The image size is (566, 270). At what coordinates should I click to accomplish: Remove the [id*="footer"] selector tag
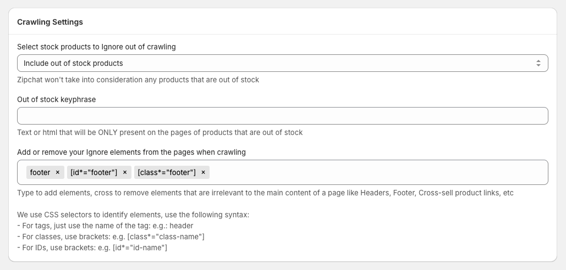125,172
